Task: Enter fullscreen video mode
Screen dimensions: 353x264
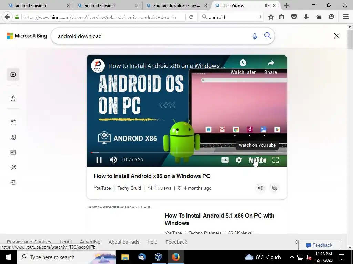Action: (275, 160)
